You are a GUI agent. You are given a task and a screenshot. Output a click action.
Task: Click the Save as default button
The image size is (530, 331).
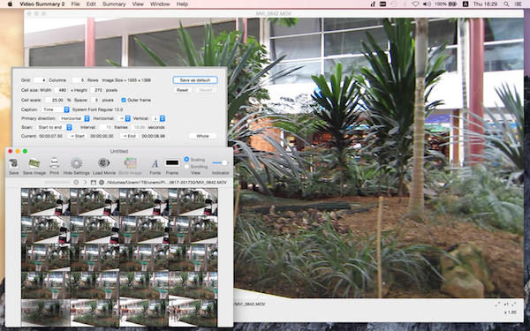point(195,80)
